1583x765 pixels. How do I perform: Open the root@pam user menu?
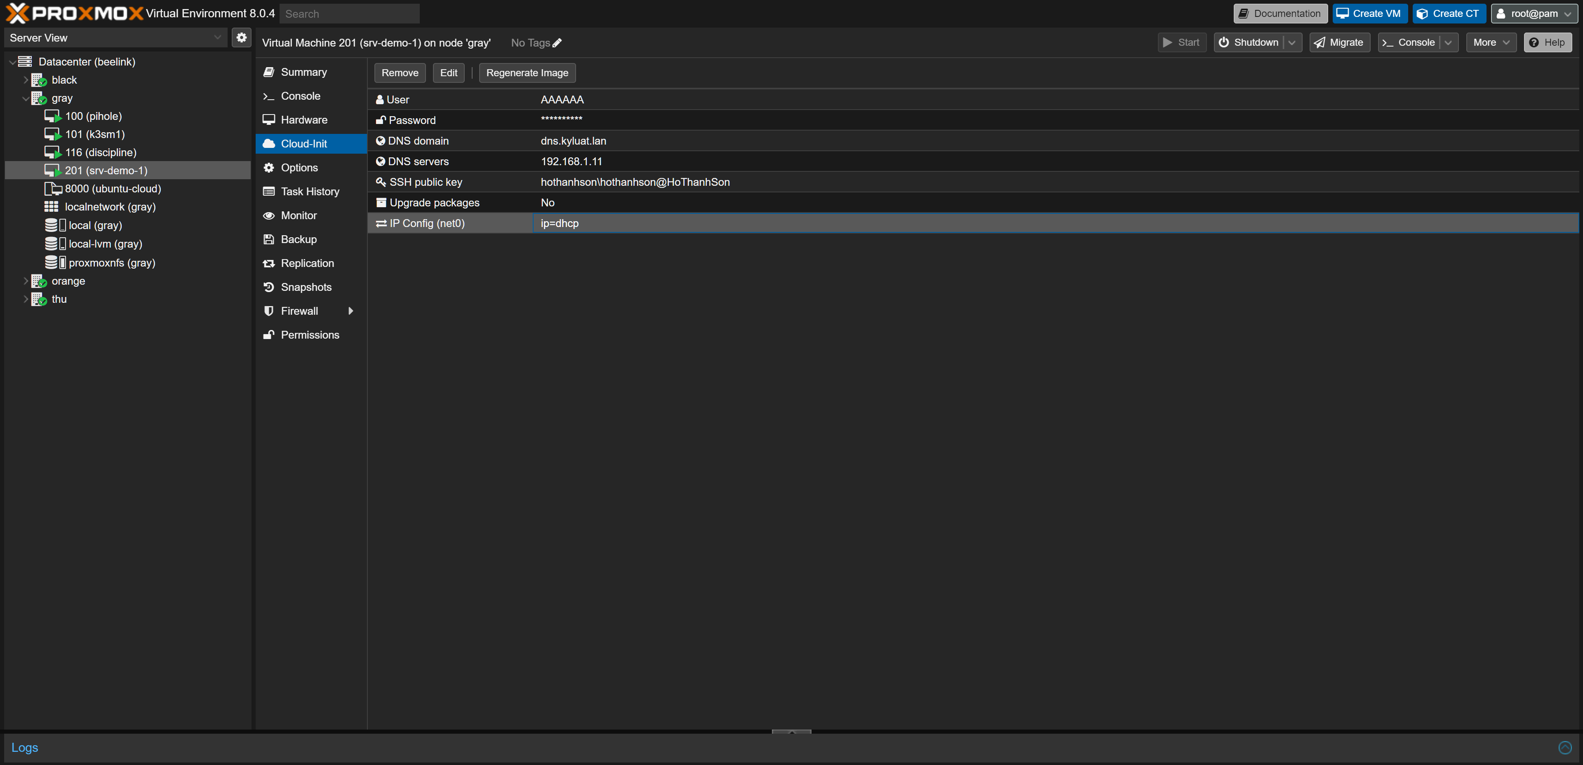[1534, 14]
